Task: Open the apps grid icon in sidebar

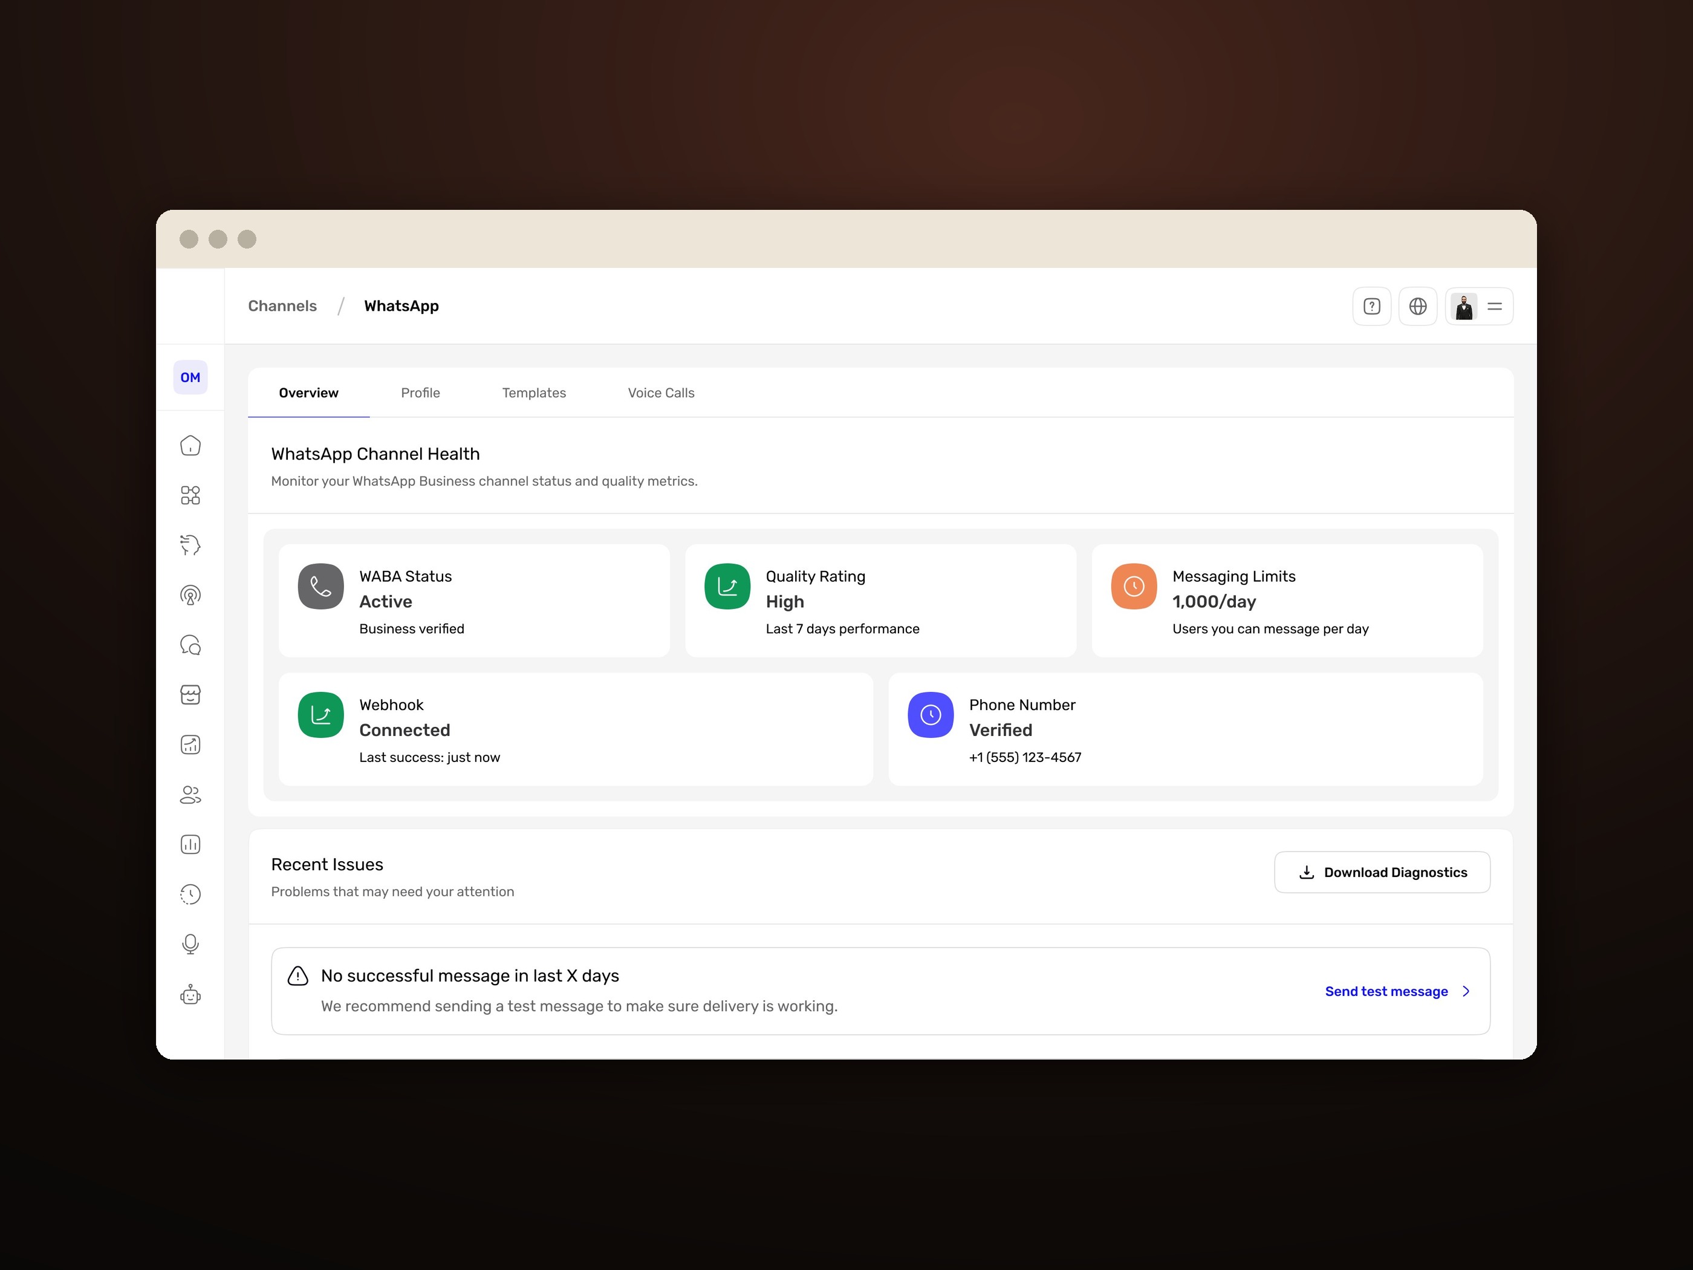Action: pos(190,495)
